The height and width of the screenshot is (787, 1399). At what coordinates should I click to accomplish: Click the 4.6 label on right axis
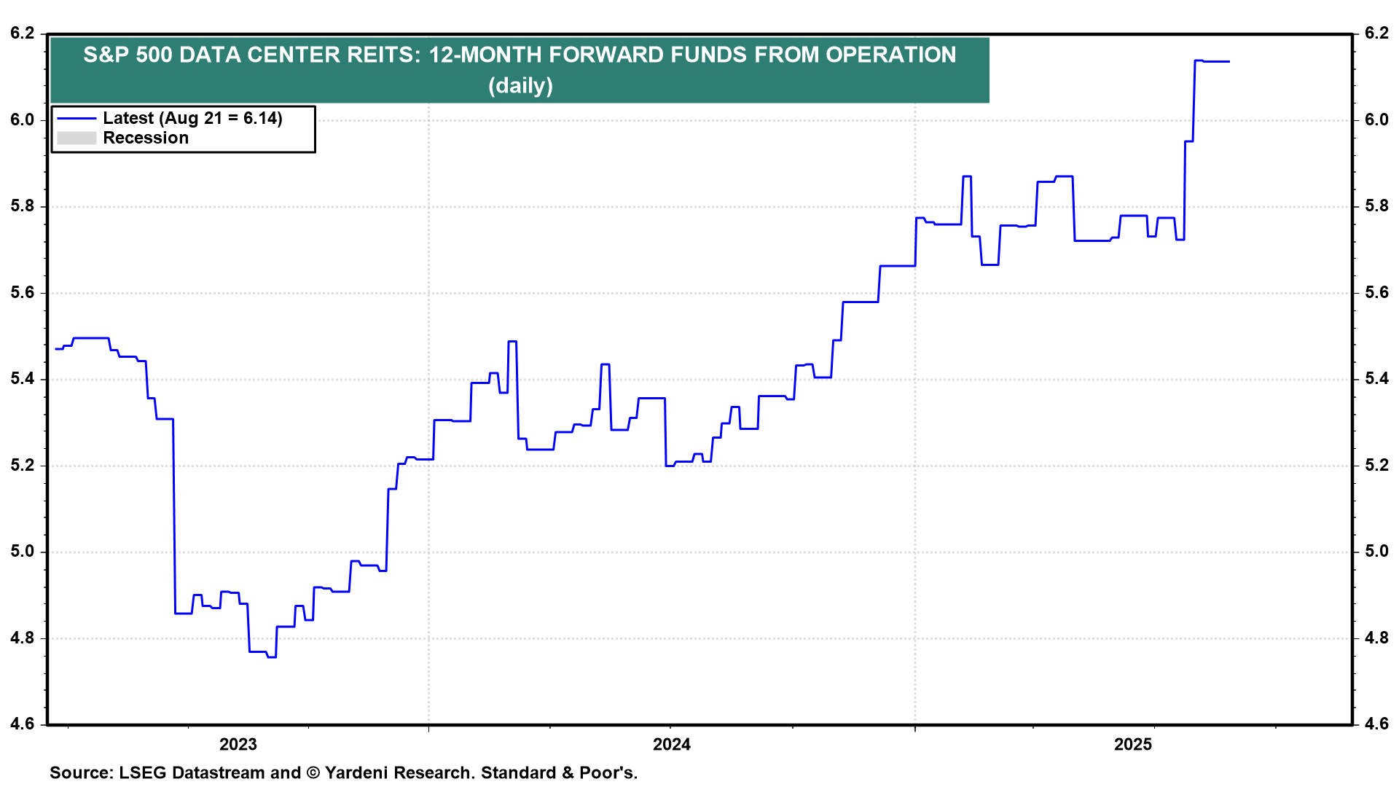pyautogui.click(x=1376, y=724)
